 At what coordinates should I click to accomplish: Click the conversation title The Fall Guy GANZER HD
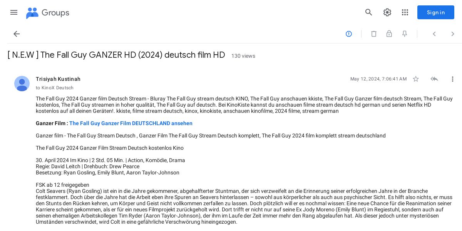coord(116,55)
